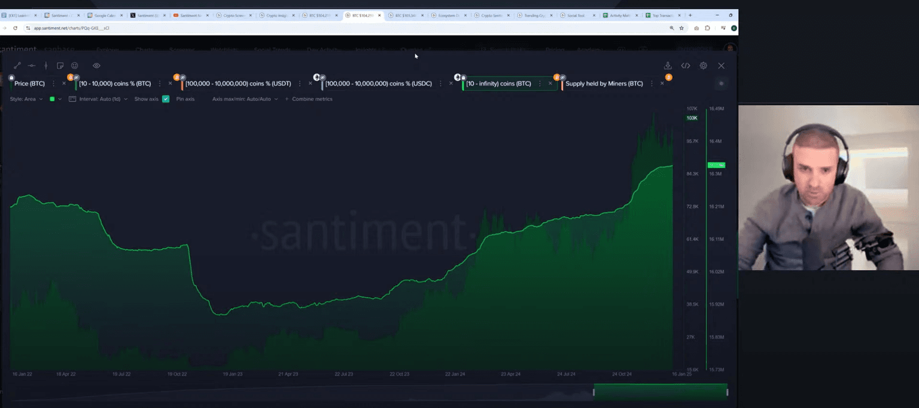Open Axis max/min Auto/Auto dropdown

[245, 99]
